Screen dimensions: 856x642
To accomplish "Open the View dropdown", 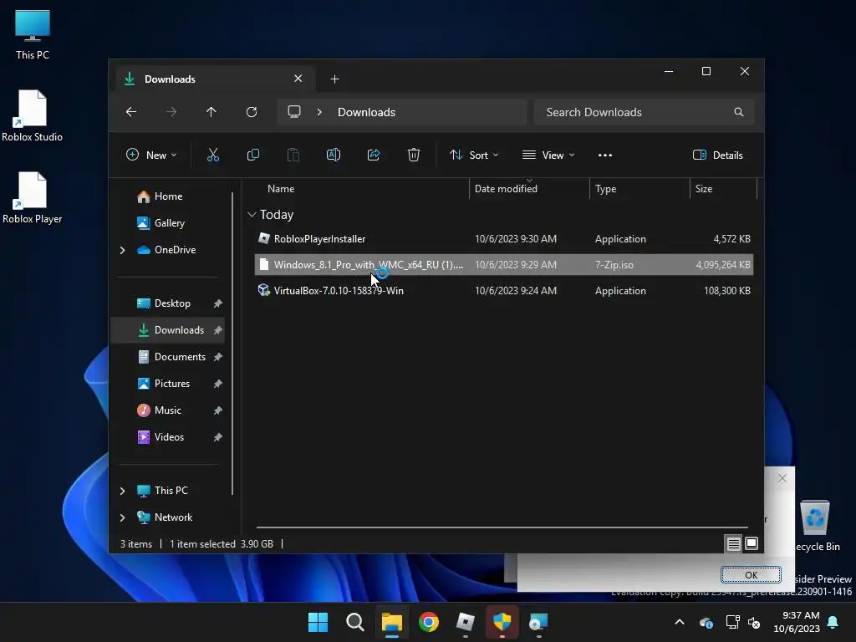I will 548,155.
